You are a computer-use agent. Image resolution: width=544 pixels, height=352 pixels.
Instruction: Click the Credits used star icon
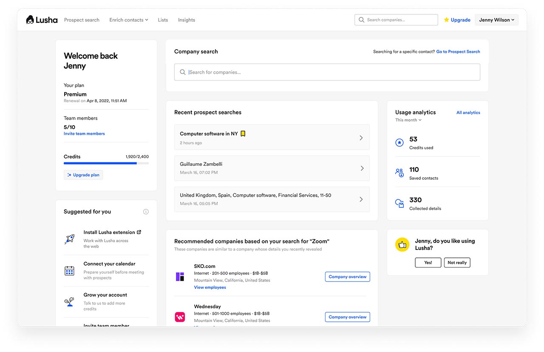[x=399, y=143]
